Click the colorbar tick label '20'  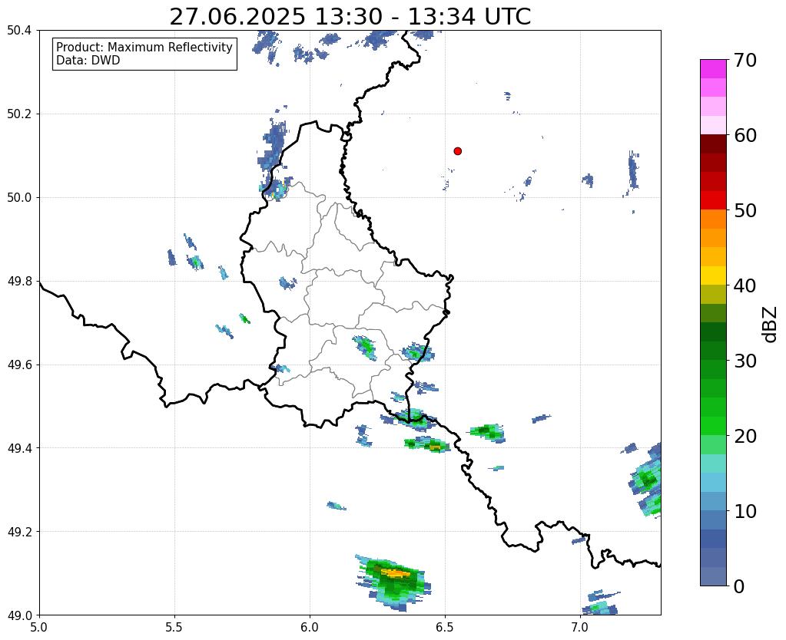[x=745, y=436]
